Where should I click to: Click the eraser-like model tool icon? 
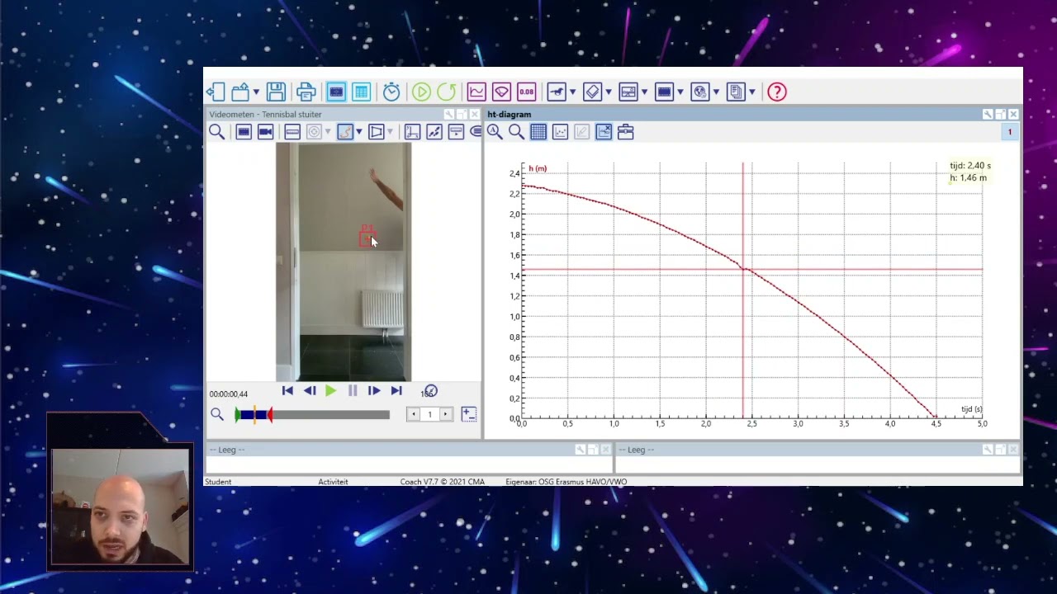tap(592, 92)
